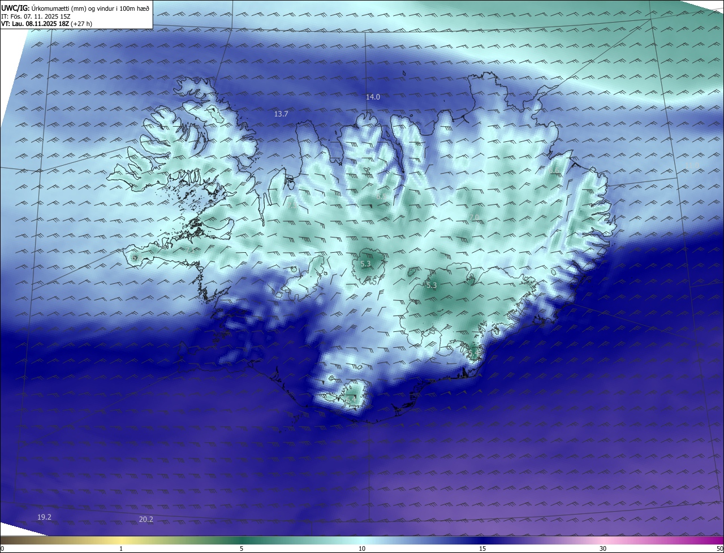Select the 'VT: Lau. 08.11.2025 18Z' valid time line
This screenshot has width=724, height=553.
tap(46, 24)
